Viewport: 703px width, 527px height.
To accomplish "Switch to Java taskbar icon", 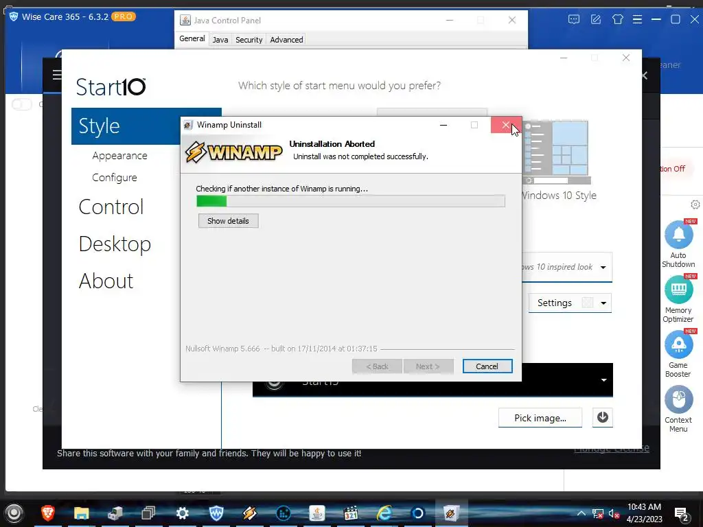I will pyautogui.click(x=317, y=513).
